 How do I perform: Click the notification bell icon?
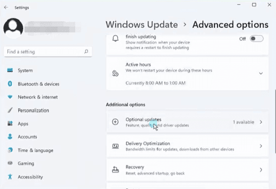click(116, 38)
